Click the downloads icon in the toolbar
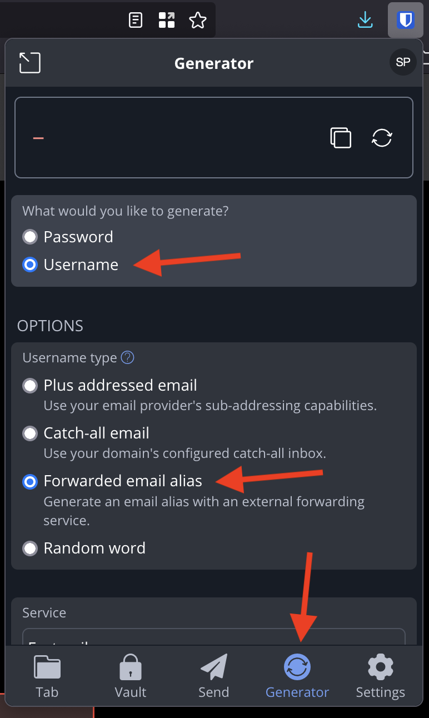Image resolution: width=429 pixels, height=718 pixels. coord(365,20)
